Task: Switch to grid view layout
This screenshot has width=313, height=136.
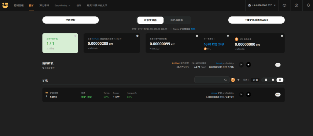Action: click(266, 80)
